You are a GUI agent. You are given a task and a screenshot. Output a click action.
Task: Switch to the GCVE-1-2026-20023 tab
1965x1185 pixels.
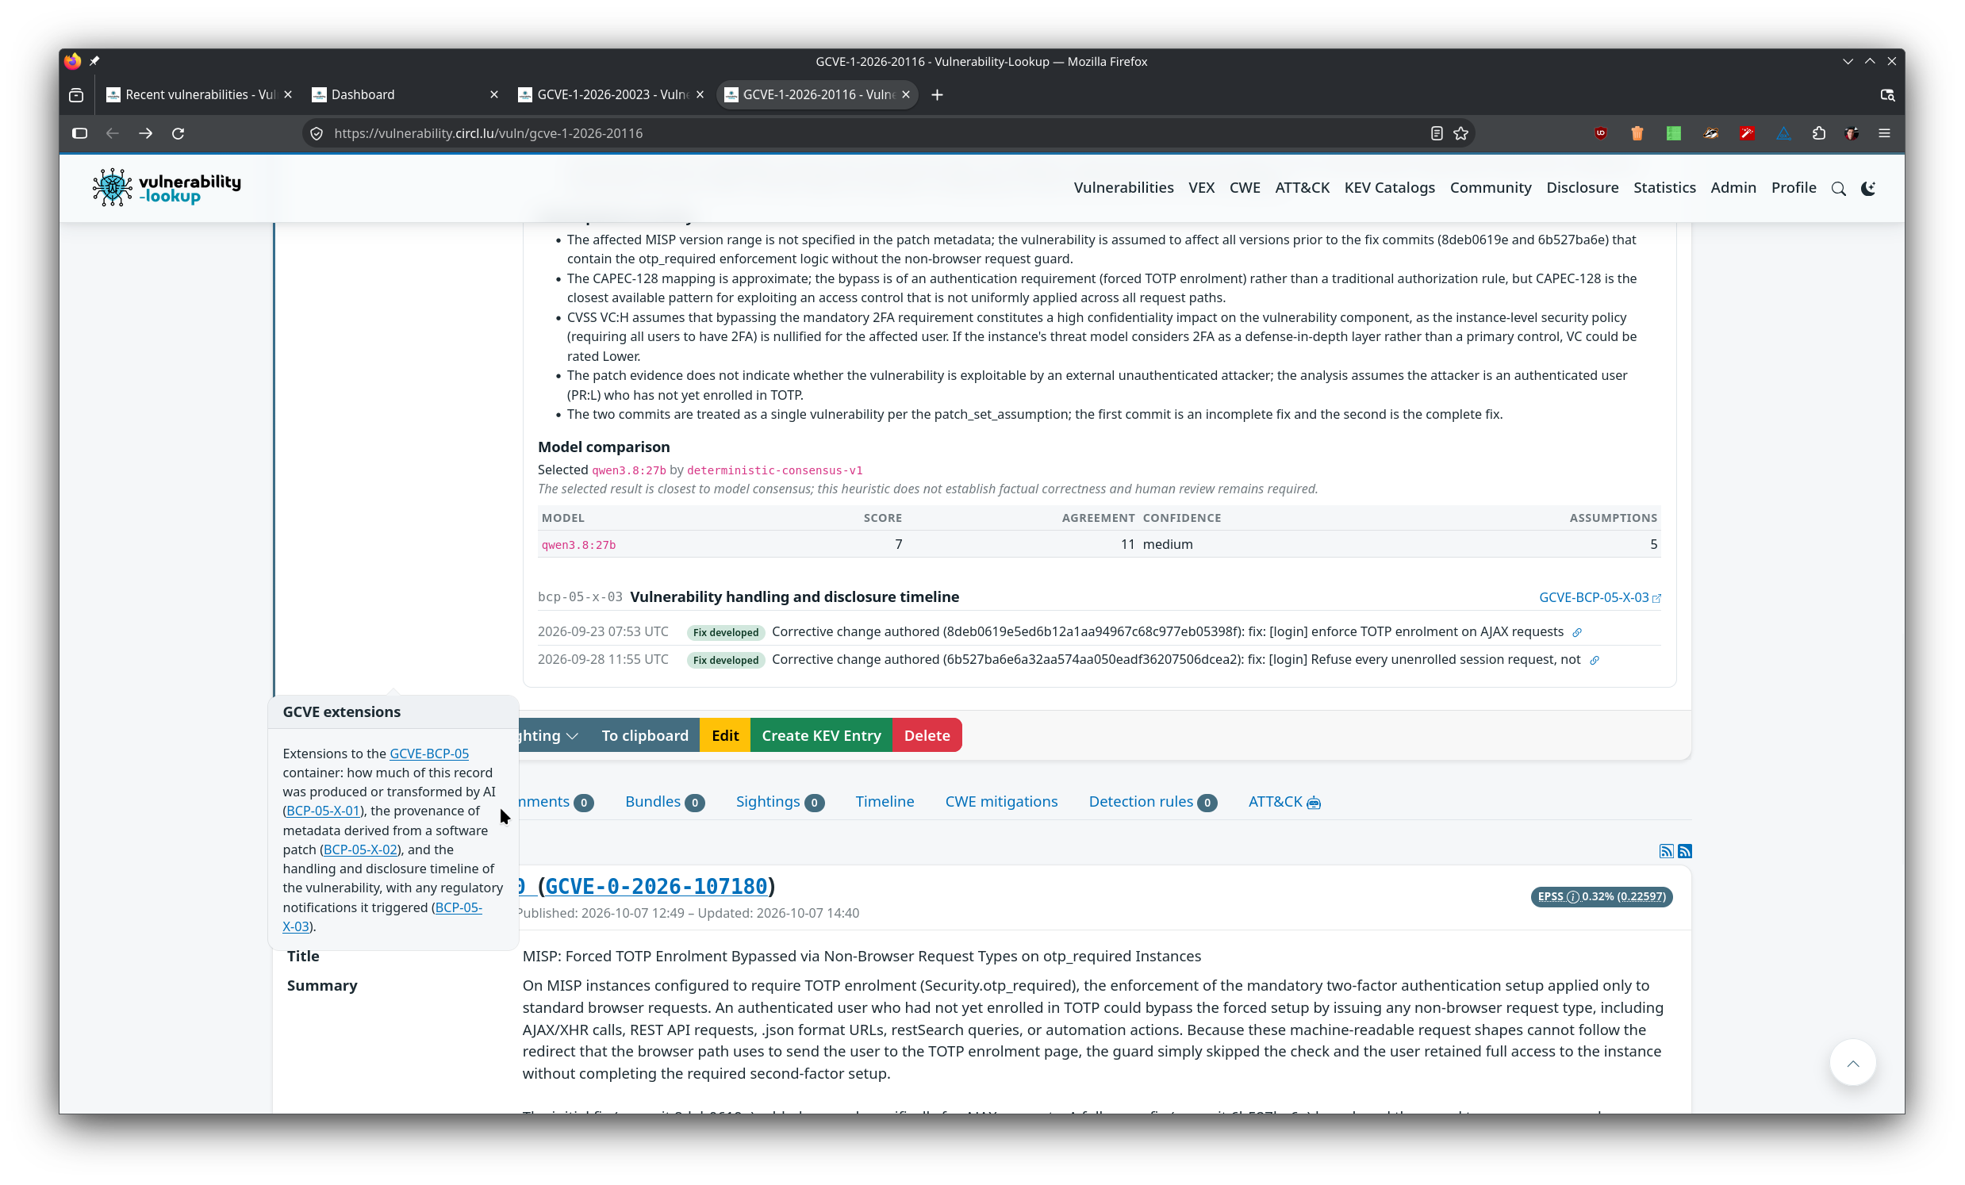[611, 95]
